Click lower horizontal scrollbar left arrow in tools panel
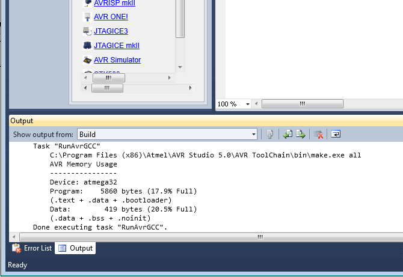Viewport: 403px width, 277px height. 85,88
